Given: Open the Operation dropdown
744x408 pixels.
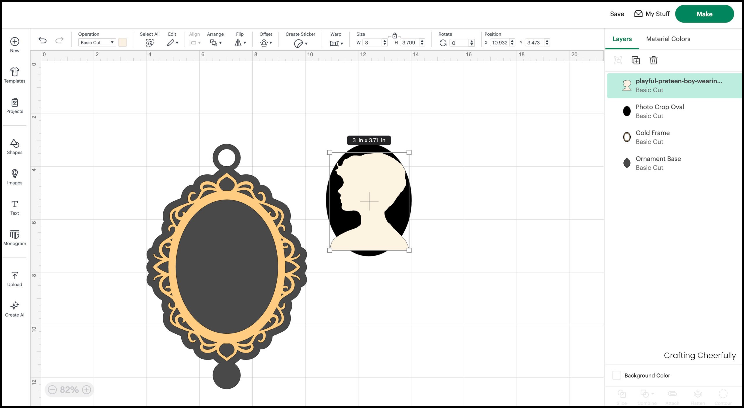Looking at the screenshot, I should (x=97, y=42).
